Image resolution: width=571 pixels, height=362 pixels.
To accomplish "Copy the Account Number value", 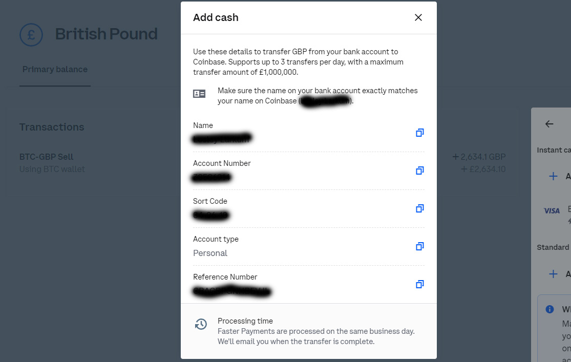I will pos(419,171).
